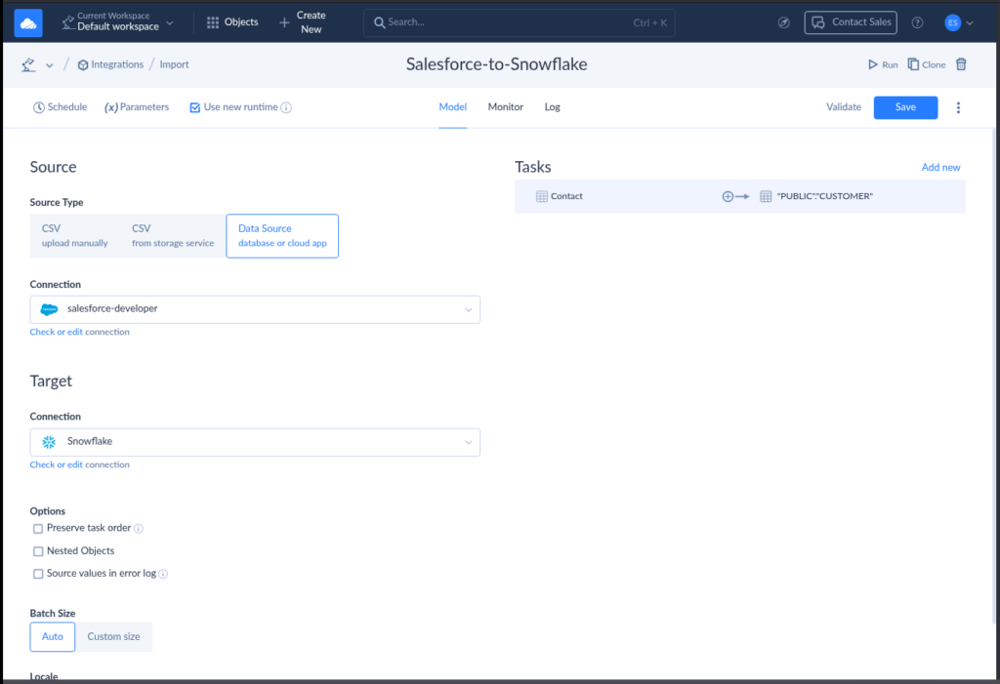
Task: Click the Objects grid icon
Action: (213, 22)
